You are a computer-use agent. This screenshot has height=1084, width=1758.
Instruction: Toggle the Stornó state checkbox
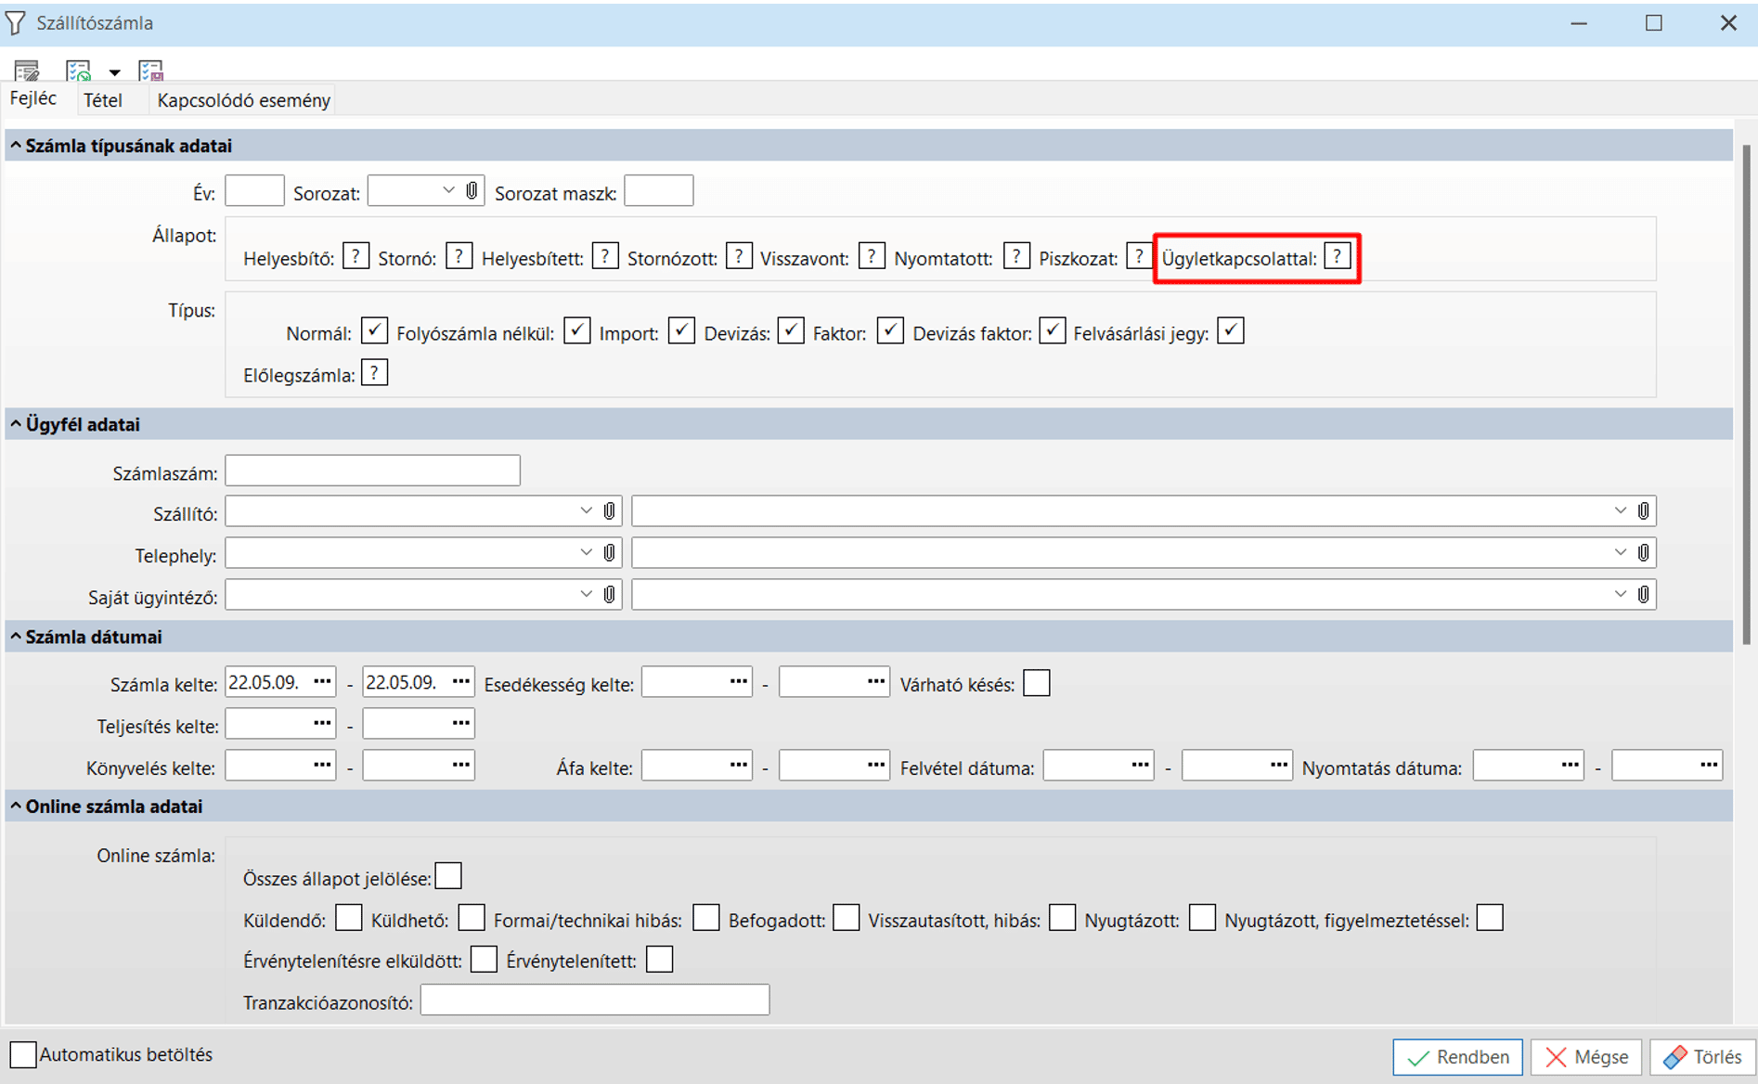(x=459, y=256)
